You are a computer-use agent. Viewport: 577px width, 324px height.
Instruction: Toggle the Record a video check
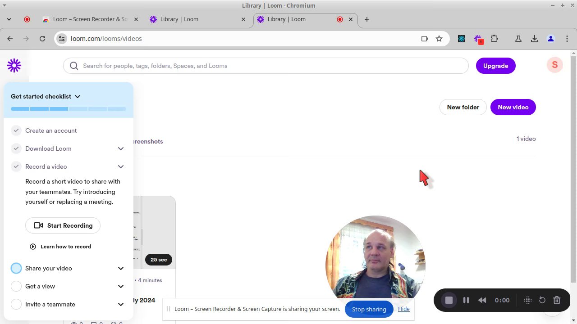point(16,166)
